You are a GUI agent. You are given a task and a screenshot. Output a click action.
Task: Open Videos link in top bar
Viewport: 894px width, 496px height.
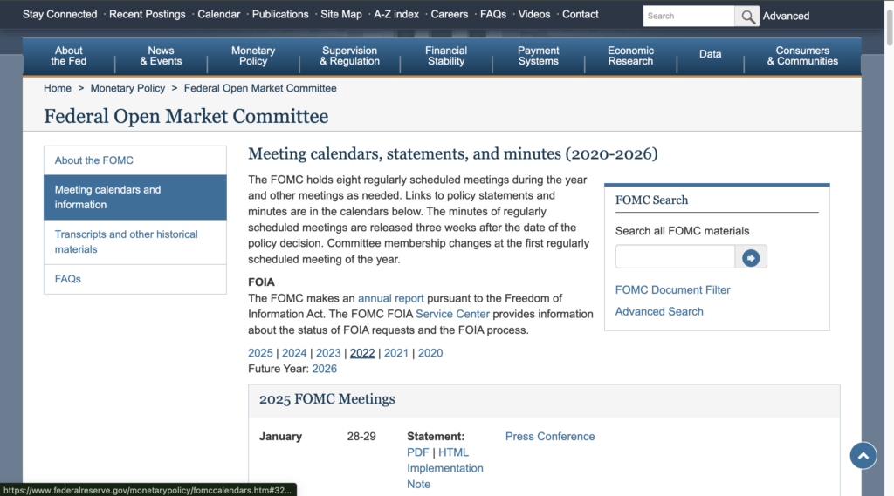534,14
